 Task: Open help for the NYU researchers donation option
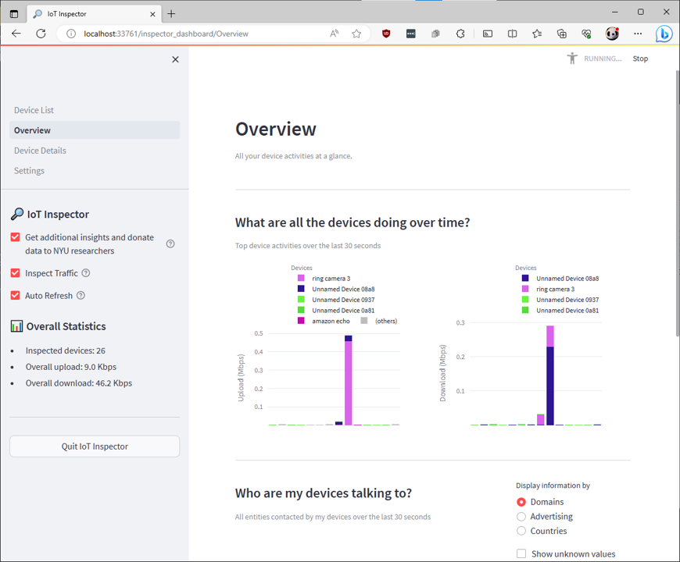tap(170, 244)
